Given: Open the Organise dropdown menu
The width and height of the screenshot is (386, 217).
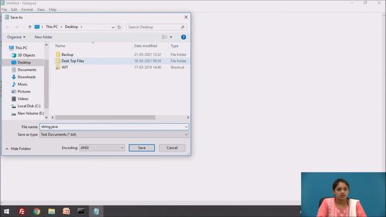Looking at the screenshot, I should pos(16,37).
